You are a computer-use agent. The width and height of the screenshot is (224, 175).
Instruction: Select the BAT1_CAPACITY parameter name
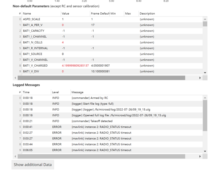[34, 31]
